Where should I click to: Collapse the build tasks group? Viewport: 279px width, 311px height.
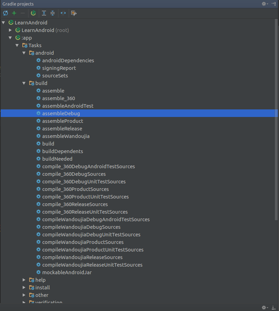(x=24, y=83)
